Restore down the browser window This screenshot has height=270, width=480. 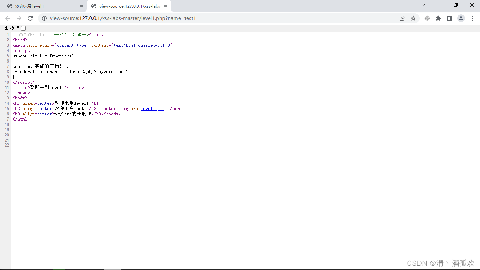(456, 5)
